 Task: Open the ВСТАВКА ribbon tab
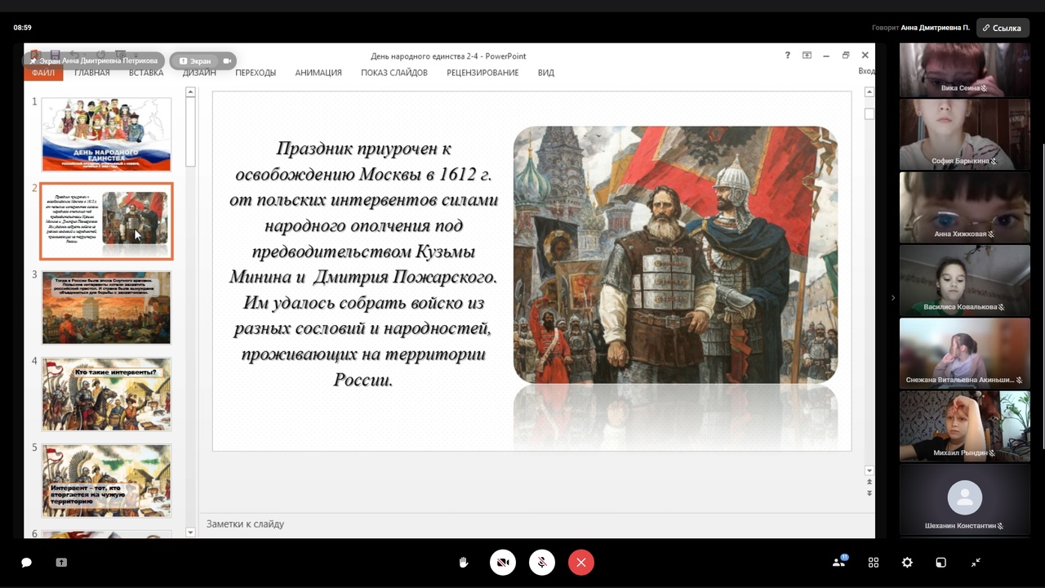coord(146,73)
